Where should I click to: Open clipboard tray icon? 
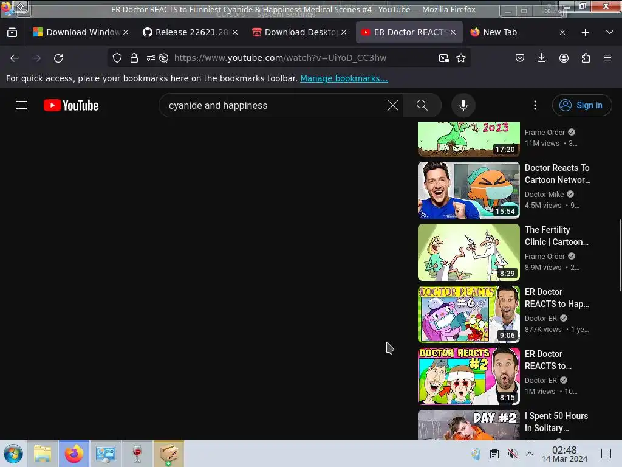pos(494,454)
